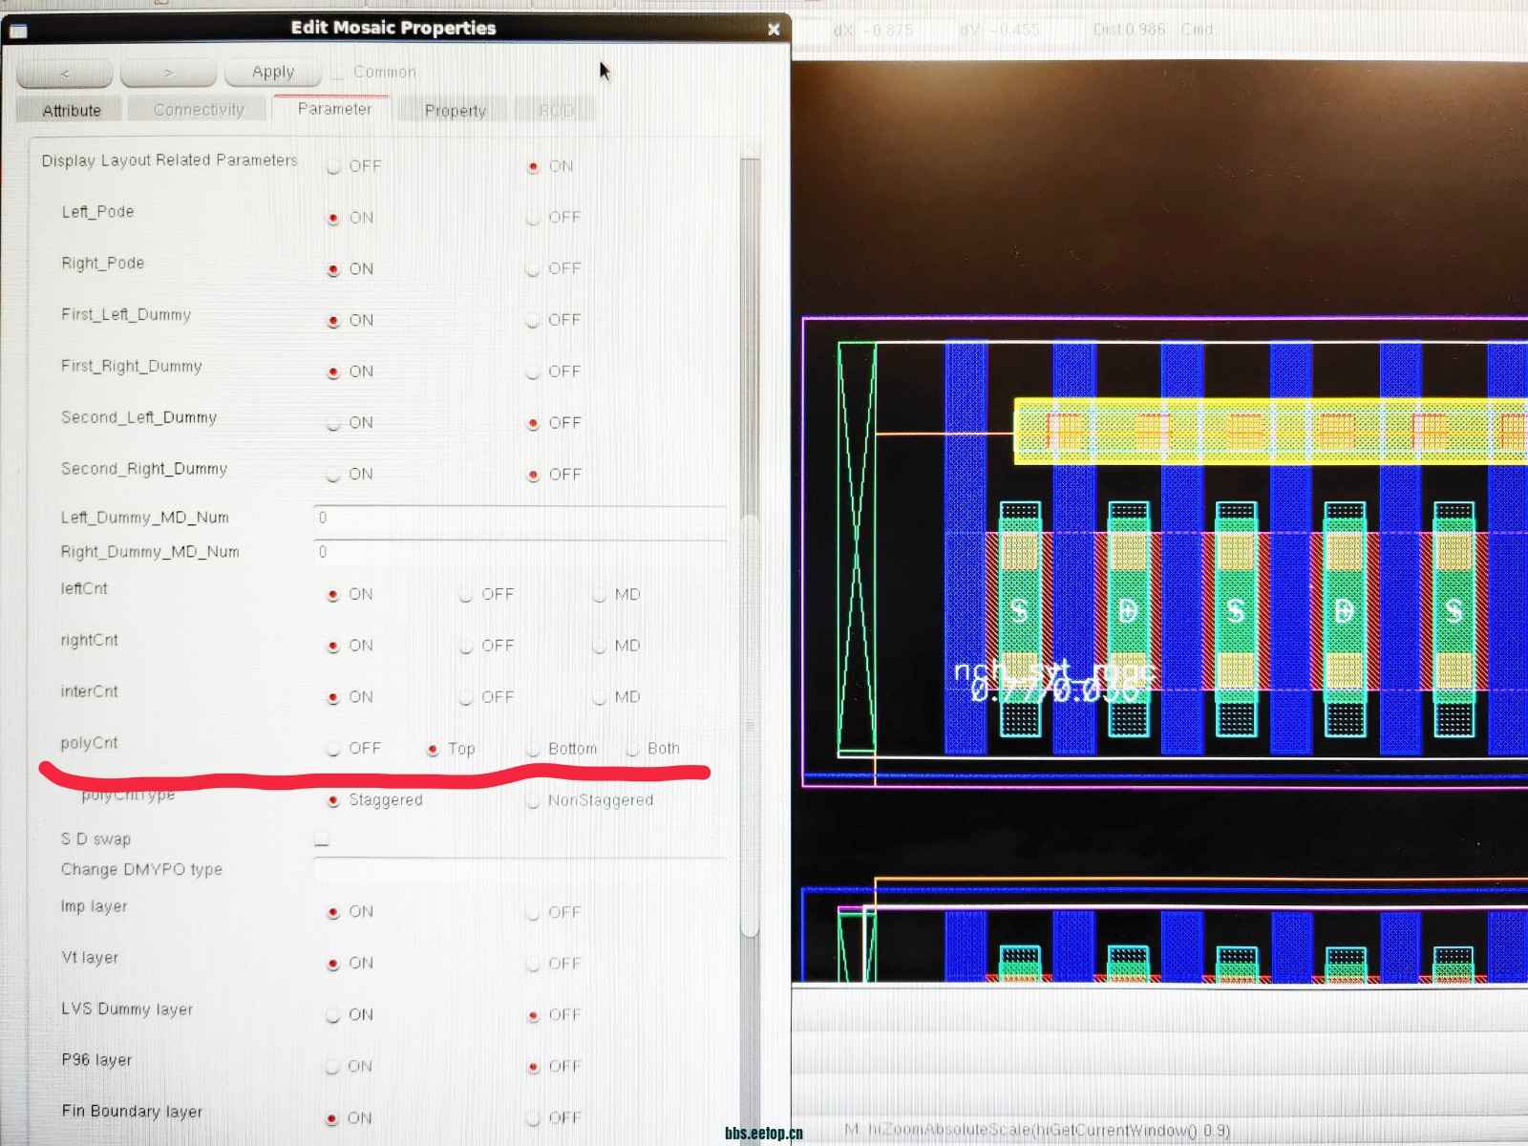1528x1146 pixels.
Task: Click the previous arrow button
Action: pyautogui.click(x=64, y=73)
